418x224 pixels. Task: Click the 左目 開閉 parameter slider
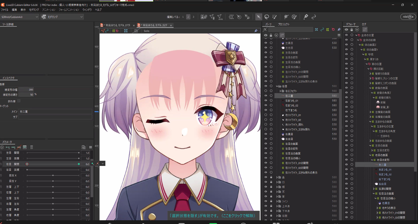coord(53,153)
